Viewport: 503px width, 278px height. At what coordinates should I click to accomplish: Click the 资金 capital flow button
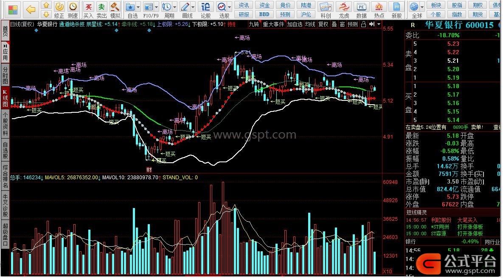click(x=264, y=6)
